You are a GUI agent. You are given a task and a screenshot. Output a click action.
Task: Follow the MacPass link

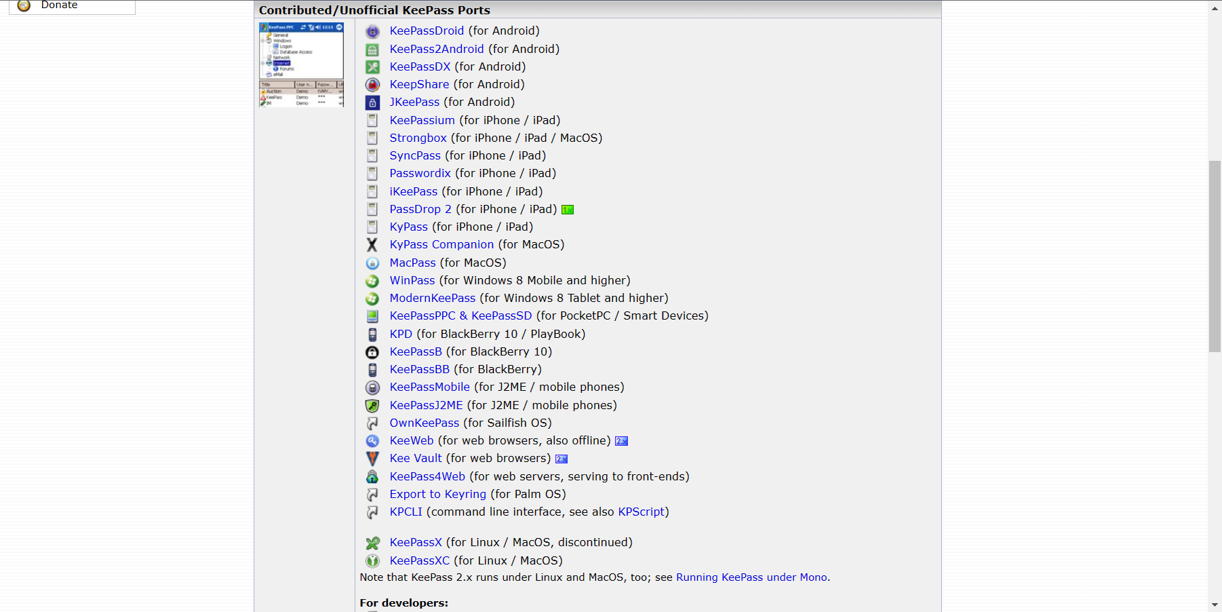pyautogui.click(x=412, y=263)
